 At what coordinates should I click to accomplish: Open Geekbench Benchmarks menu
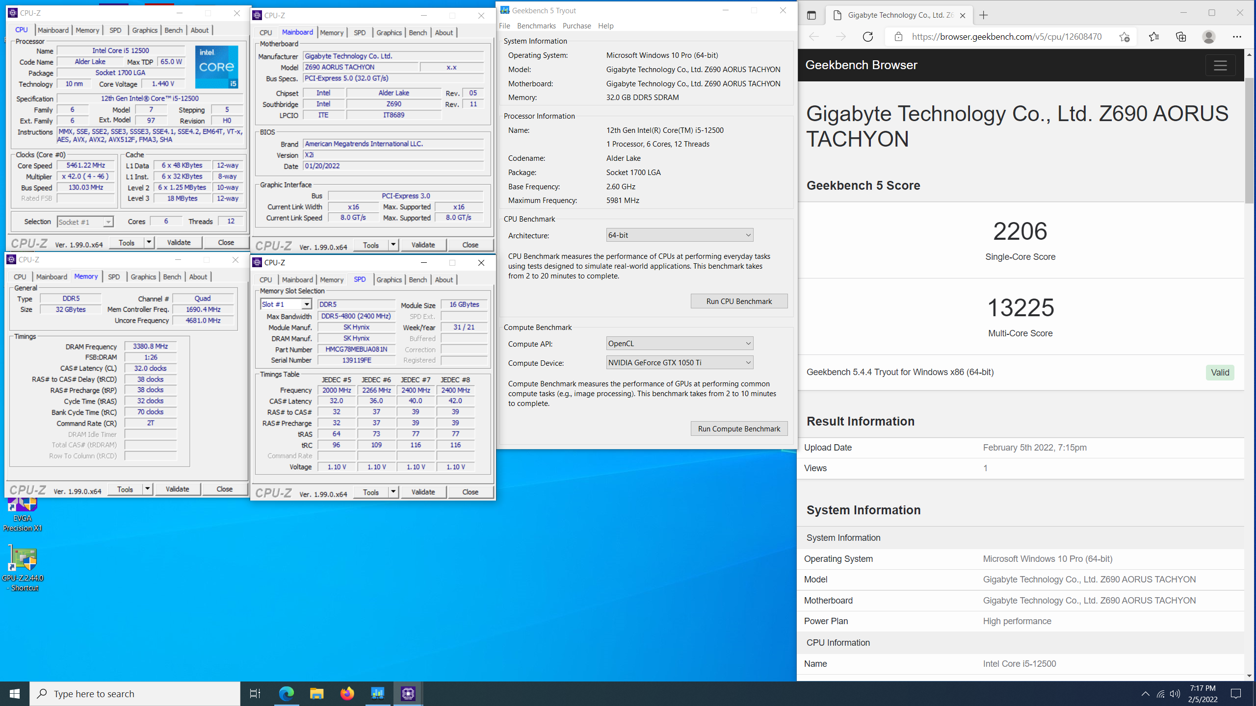pos(536,26)
